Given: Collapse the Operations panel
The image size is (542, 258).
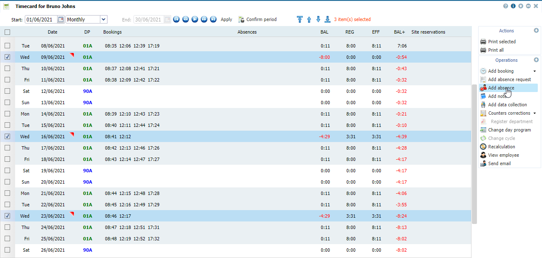Looking at the screenshot, I should point(536,60).
